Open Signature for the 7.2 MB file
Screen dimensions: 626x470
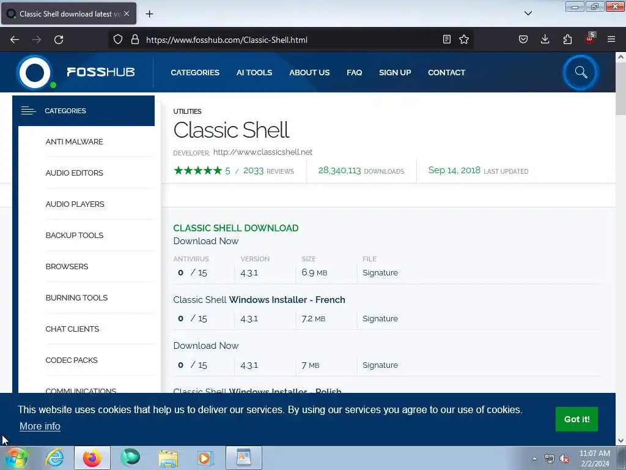[x=380, y=318]
